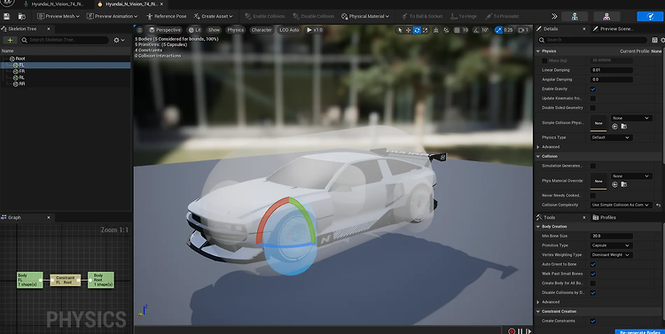Click the record button below the viewport
Viewport: 665px width, 334px height.
click(511, 331)
